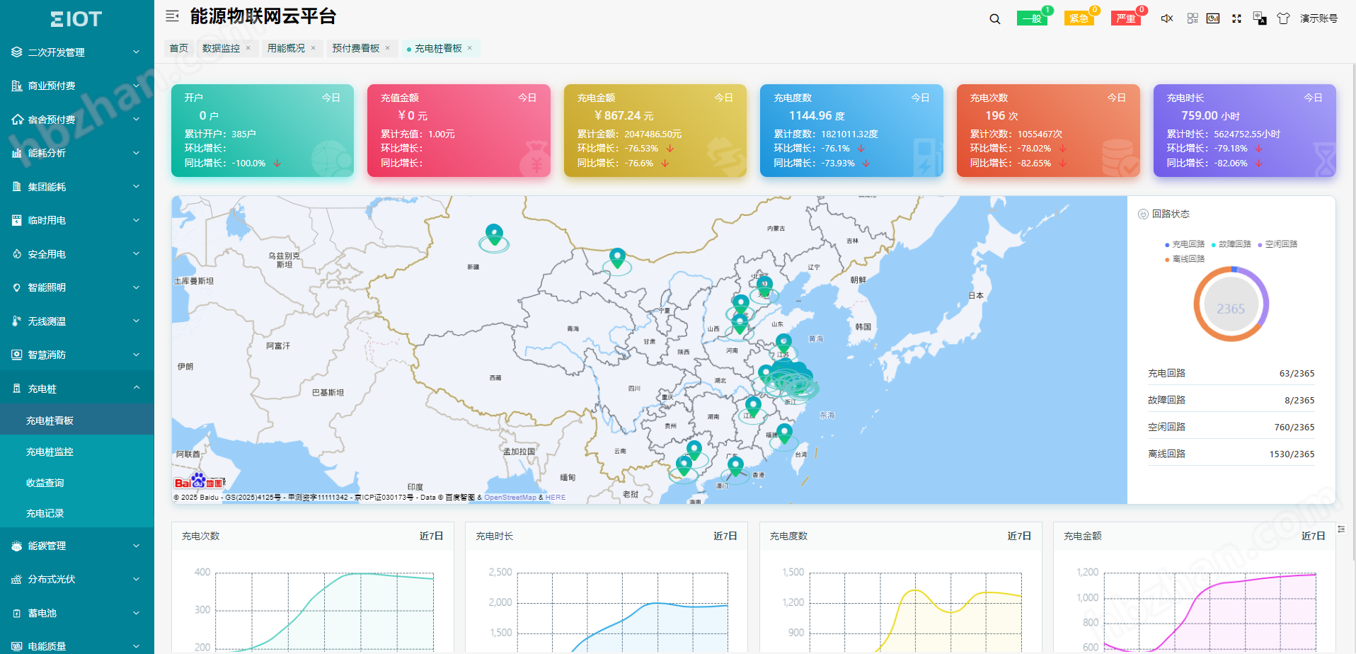This screenshot has width=1356, height=654.
Task: Collapse the 充电桩 menu chevron
Action: [x=137, y=388]
